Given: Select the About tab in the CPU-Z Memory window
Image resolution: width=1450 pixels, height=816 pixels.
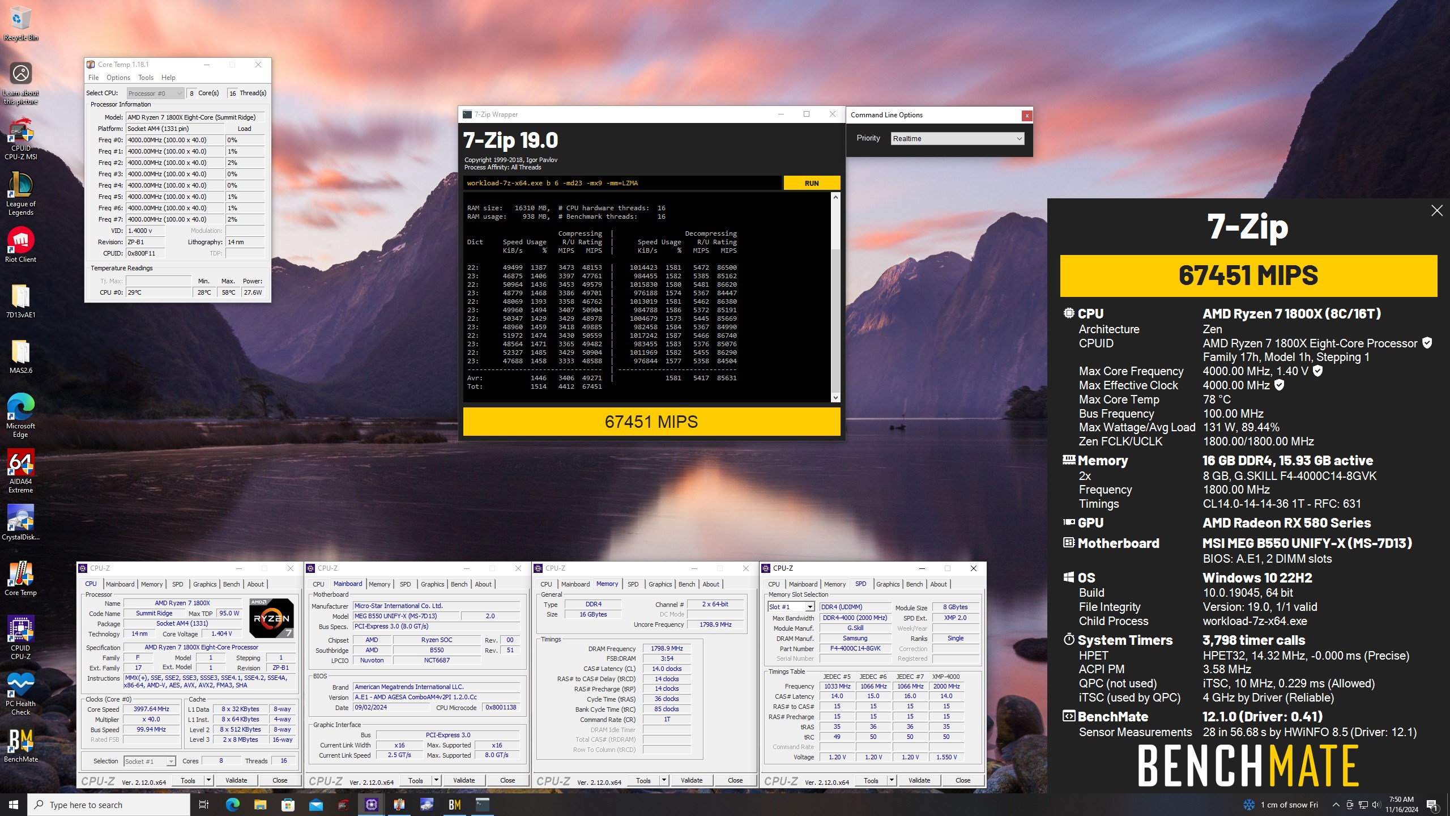Looking at the screenshot, I should [711, 584].
